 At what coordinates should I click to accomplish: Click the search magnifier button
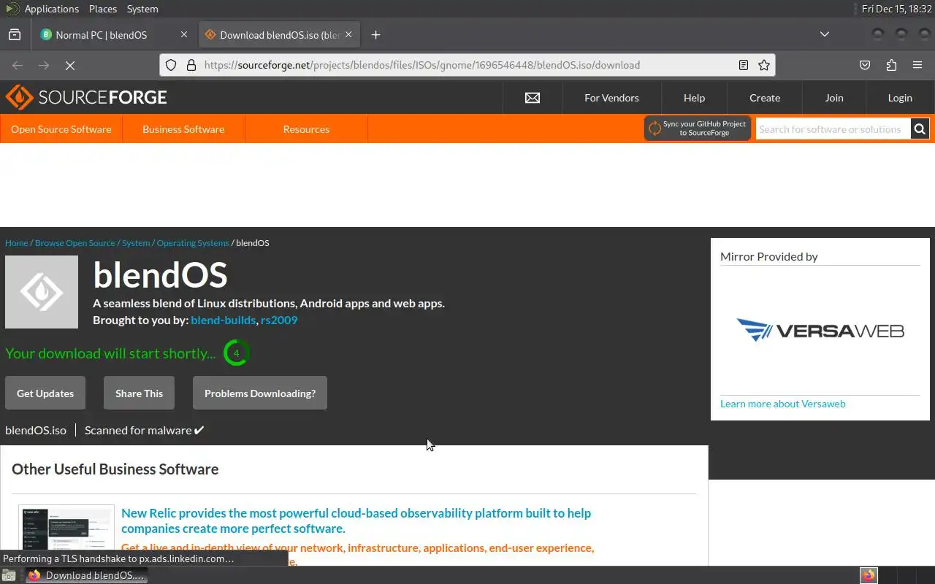pyautogui.click(x=920, y=129)
